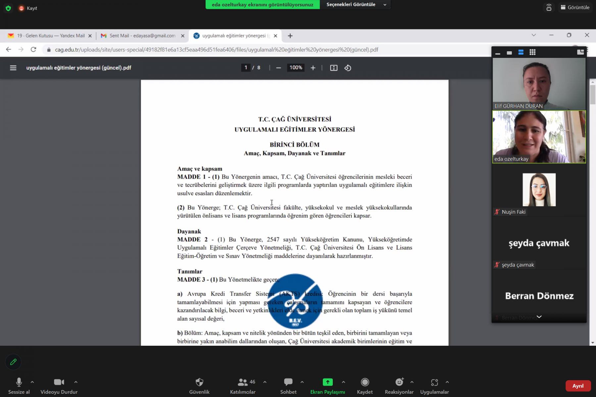Switch video panel to grid view
596x397 pixels.
pos(532,52)
